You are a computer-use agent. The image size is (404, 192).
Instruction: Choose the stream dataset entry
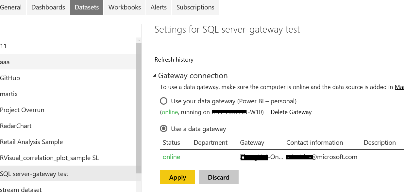coord(68,189)
